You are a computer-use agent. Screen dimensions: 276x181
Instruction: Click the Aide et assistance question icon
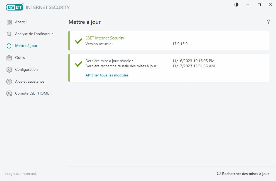point(9,82)
